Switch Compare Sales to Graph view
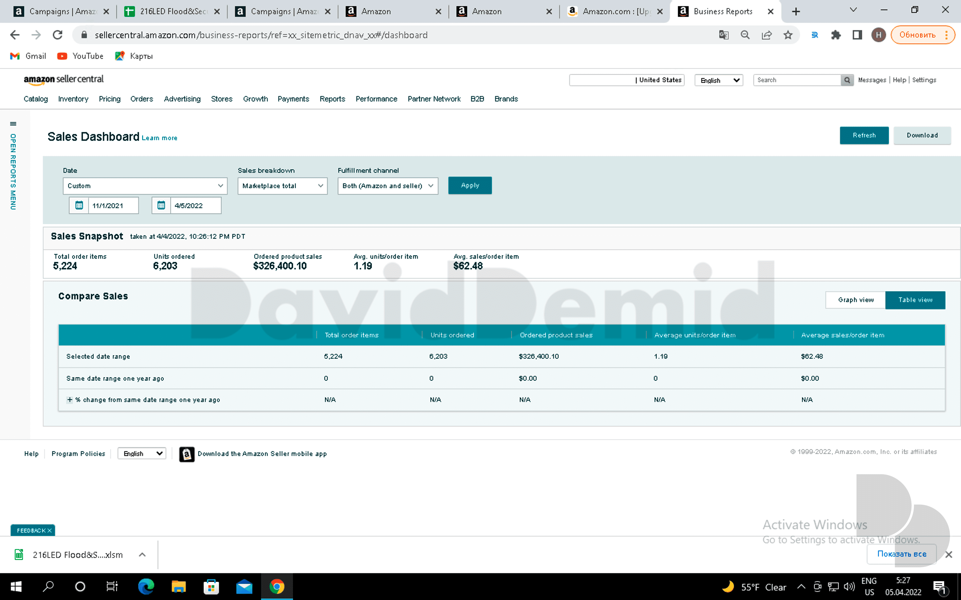This screenshot has width=961, height=600. coord(856,300)
